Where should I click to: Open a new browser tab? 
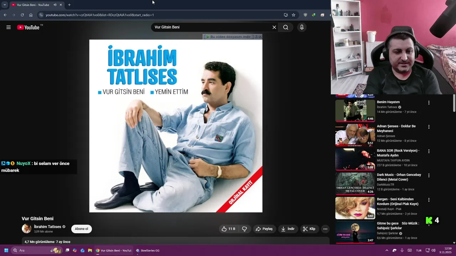[69, 5]
